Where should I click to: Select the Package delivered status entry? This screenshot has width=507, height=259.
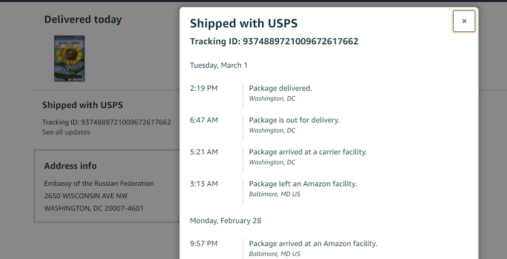pos(280,88)
